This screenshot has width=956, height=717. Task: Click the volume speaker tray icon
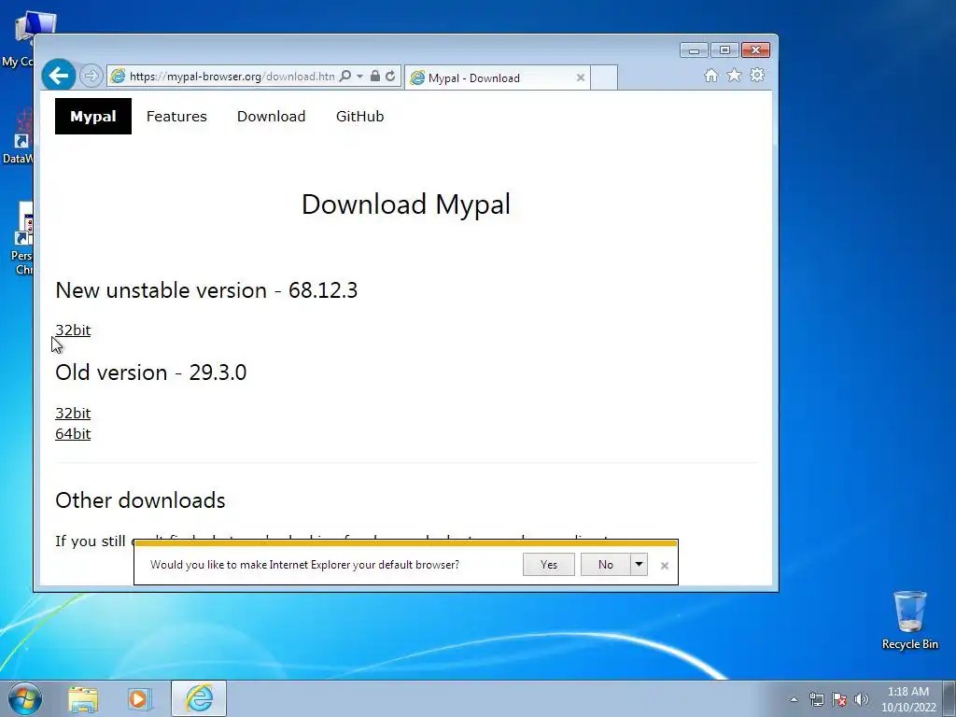pos(862,699)
